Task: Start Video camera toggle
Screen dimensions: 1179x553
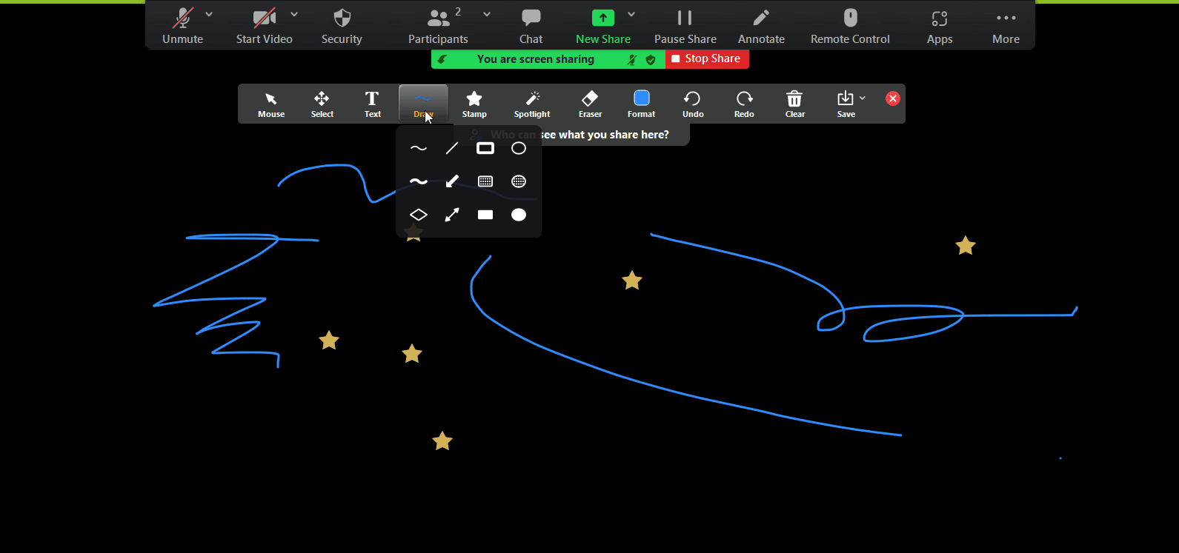Action: pos(264,26)
